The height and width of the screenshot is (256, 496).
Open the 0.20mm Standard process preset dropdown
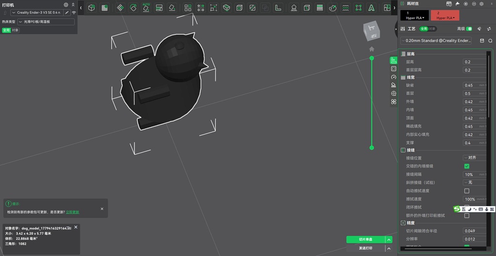(436, 41)
